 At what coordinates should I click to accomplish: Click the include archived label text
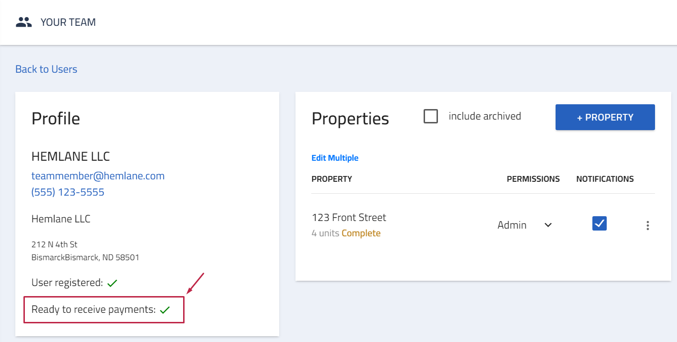485,116
